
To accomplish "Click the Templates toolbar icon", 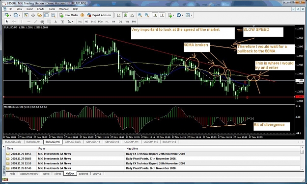I will 188,15.
